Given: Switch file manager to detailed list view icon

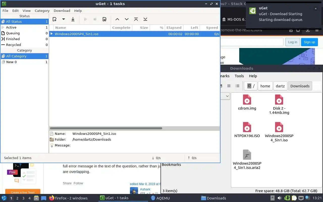Looking at the screenshot, I should click(x=237, y=86).
